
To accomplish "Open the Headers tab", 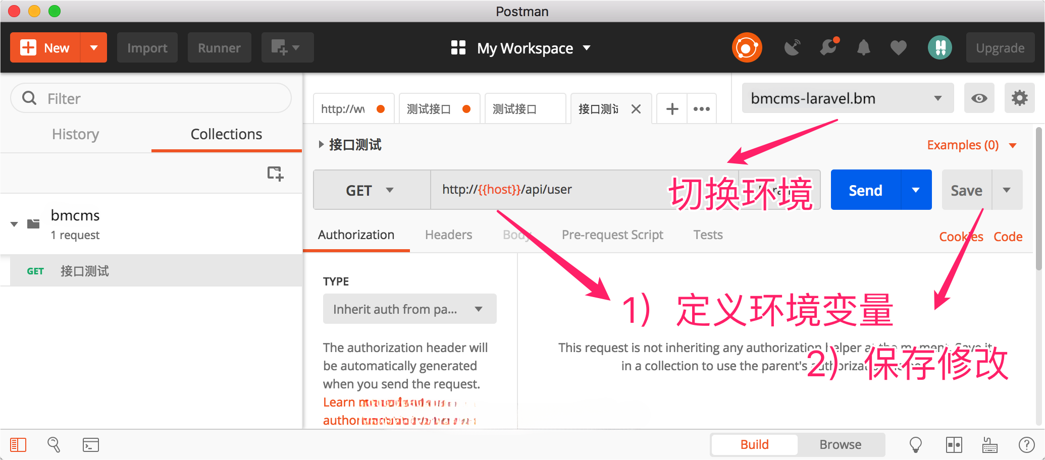I will pos(448,235).
